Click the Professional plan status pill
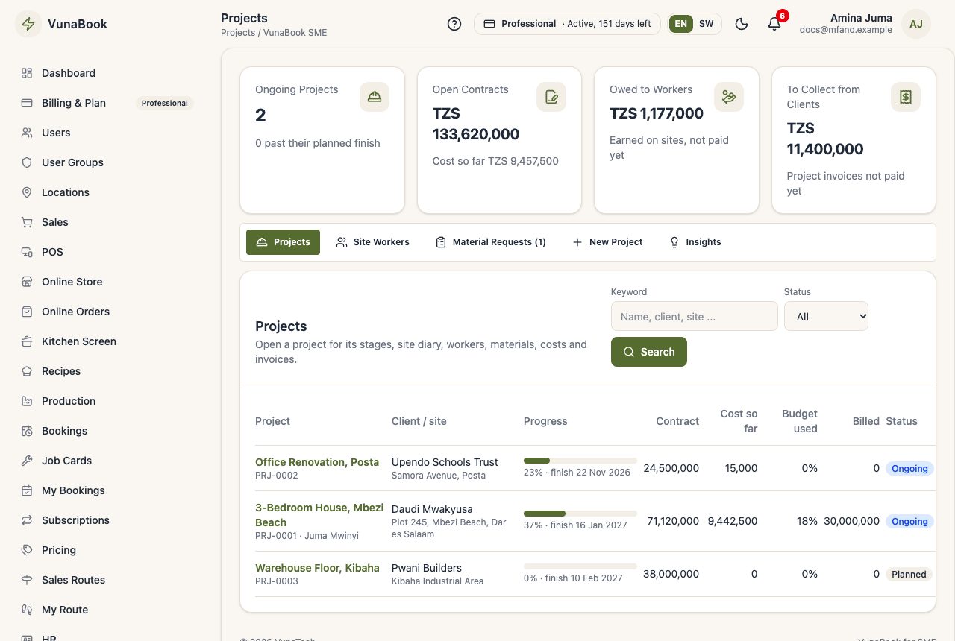 [567, 24]
